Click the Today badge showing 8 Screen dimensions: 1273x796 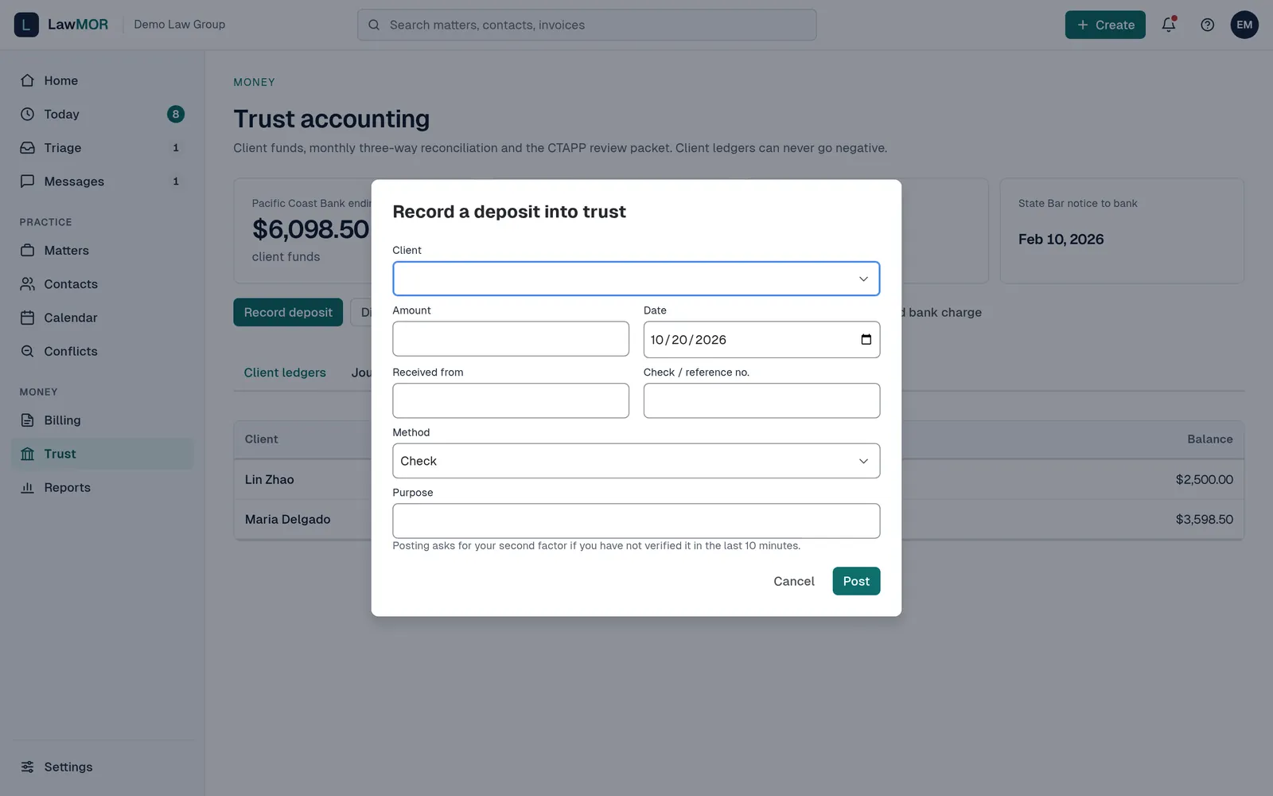176,114
